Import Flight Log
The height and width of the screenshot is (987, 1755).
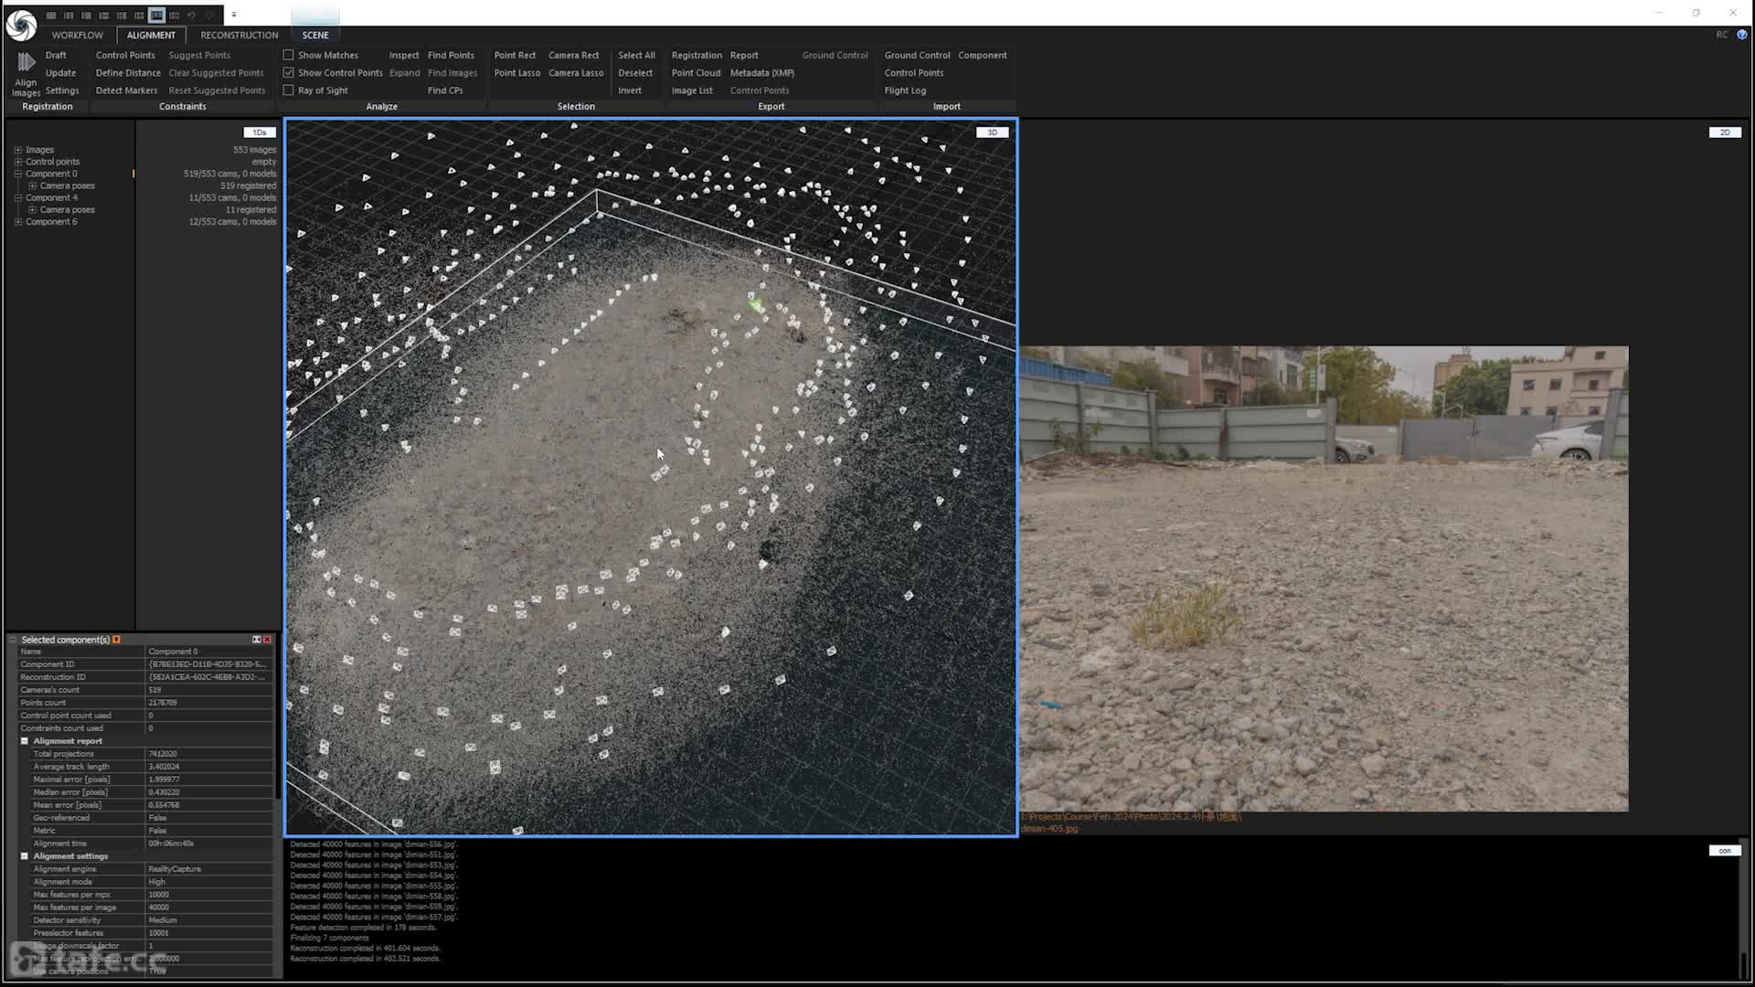[x=905, y=90]
